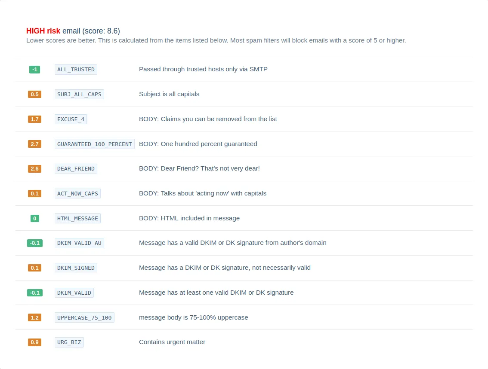488x369 pixels.
Task: Click the SUBJ_ALL_CAPS rule tag
Action: 79,95
